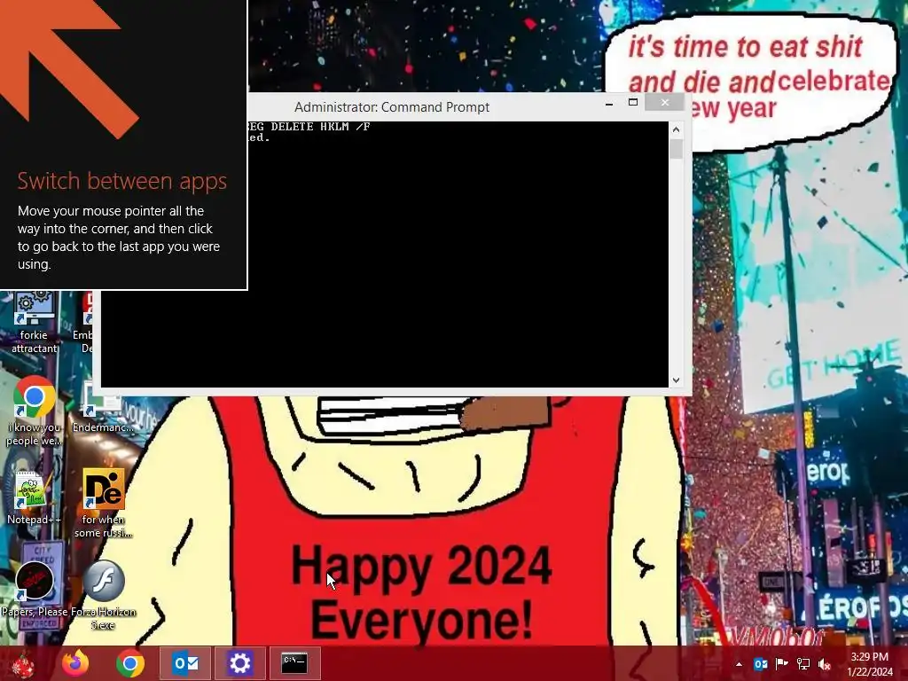The height and width of the screenshot is (681, 908).
Task: Open the Action Center flag tray icon
Action: [782, 663]
